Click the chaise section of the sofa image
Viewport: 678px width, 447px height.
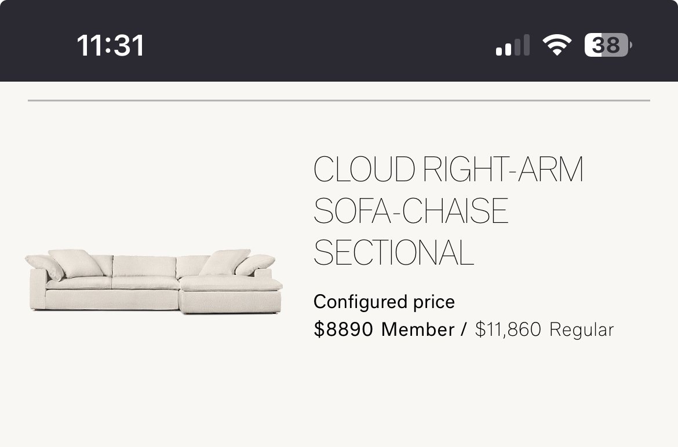pos(231,295)
